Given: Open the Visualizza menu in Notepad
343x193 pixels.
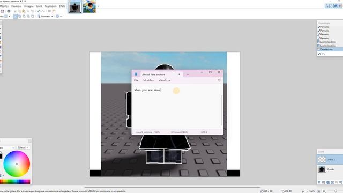Looking at the screenshot, I should [x=165, y=80].
